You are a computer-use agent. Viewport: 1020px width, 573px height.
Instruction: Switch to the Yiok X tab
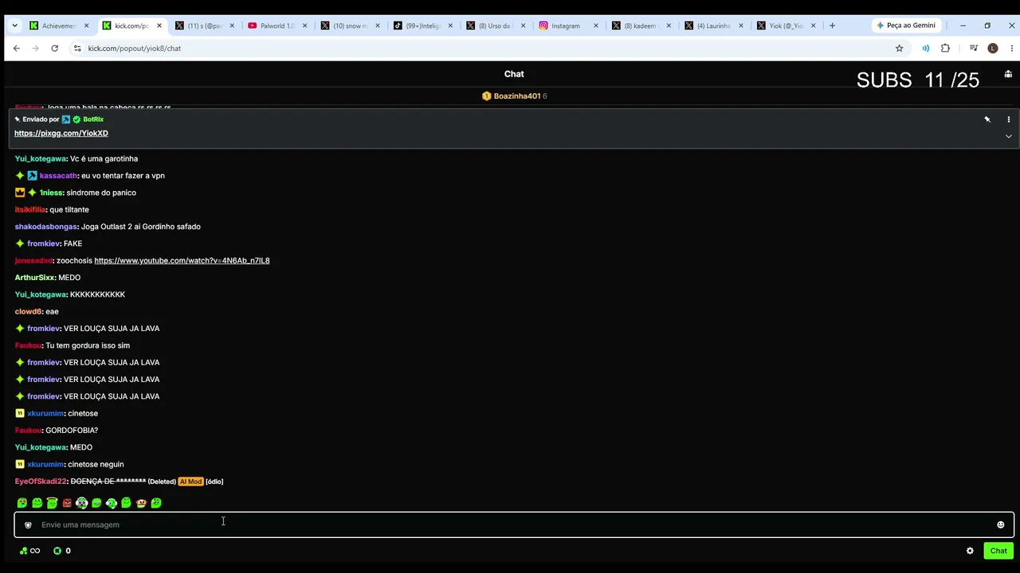coord(786,25)
